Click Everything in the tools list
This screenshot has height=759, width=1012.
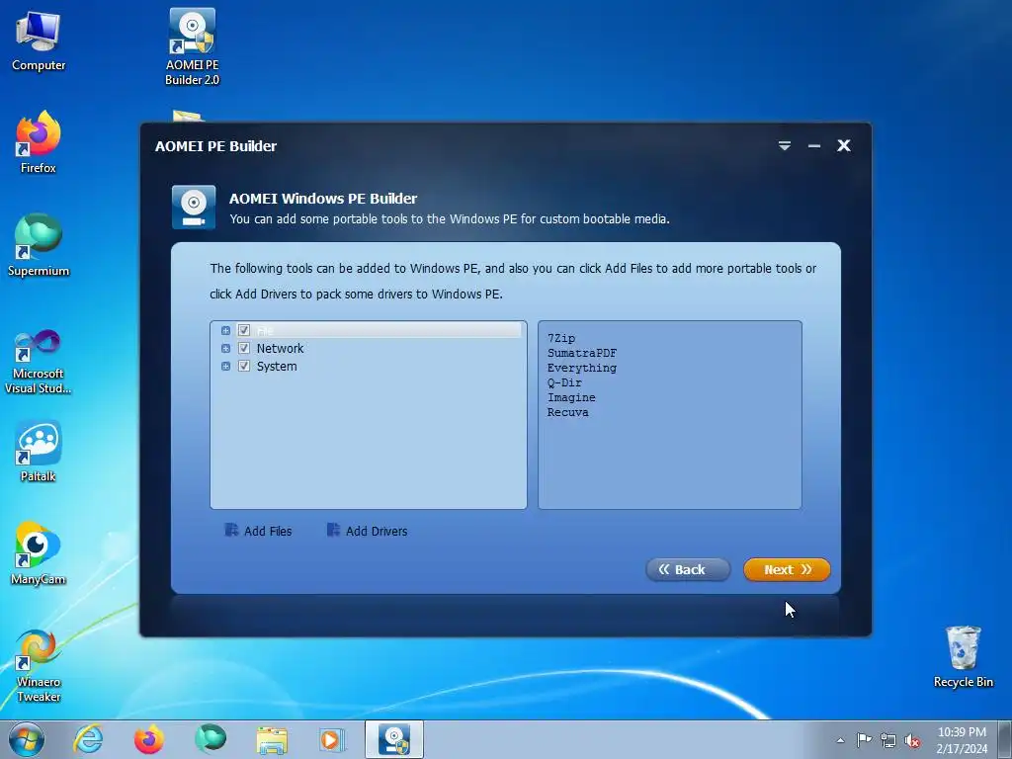click(581, 368)
